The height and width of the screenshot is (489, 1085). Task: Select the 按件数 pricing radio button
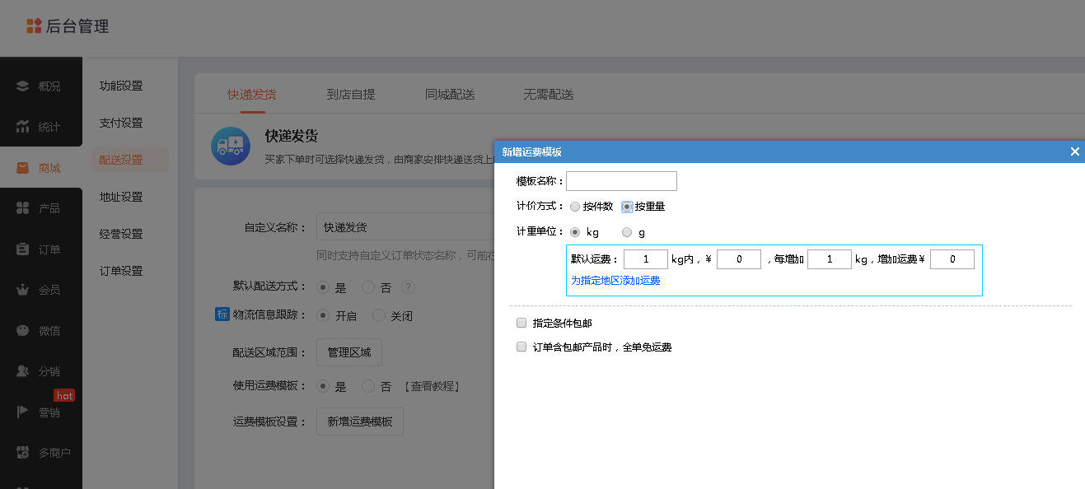tap(575, 207)
